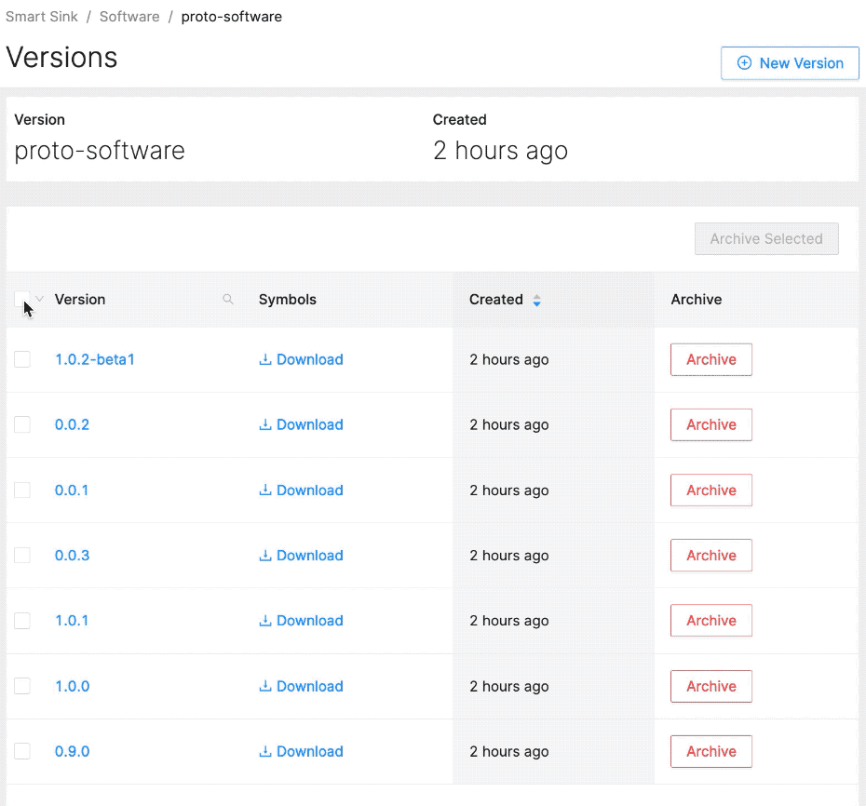Create a New Version
Screen dimensions: 866x806
click(790, 63)
